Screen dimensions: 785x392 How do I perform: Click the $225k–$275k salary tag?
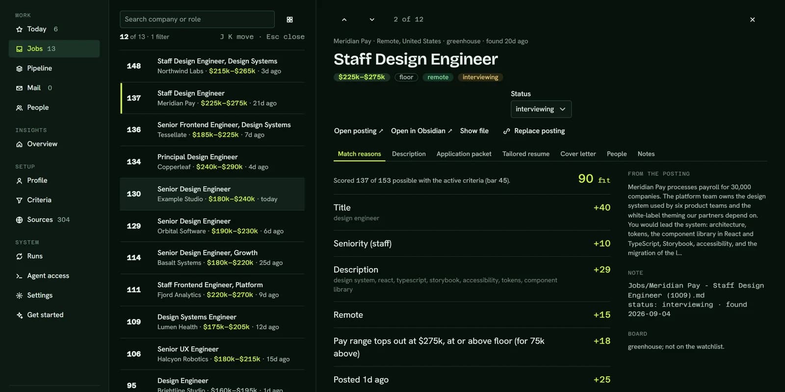(x=362, y=77)
